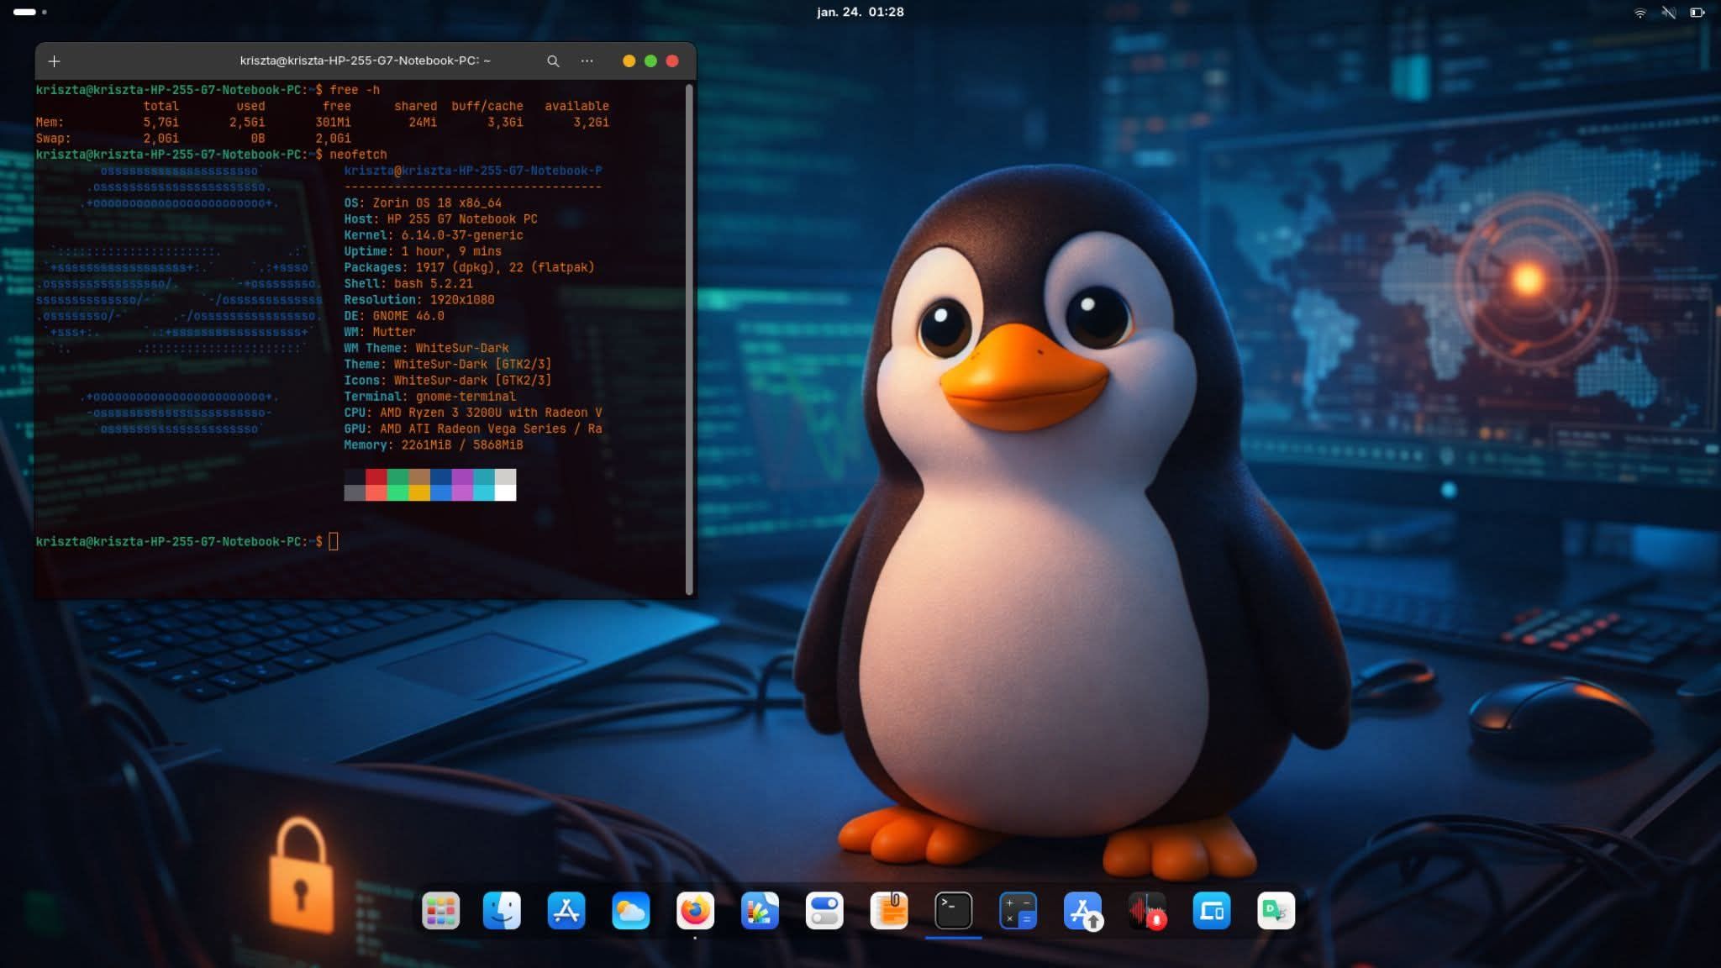Click the bright white block in the neofetch palette

click(505, 492)
